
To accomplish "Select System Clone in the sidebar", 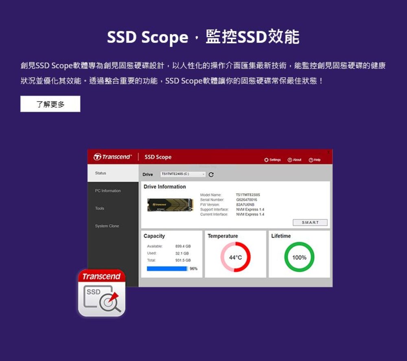I will pyautogui.click(x=106, y=226).
